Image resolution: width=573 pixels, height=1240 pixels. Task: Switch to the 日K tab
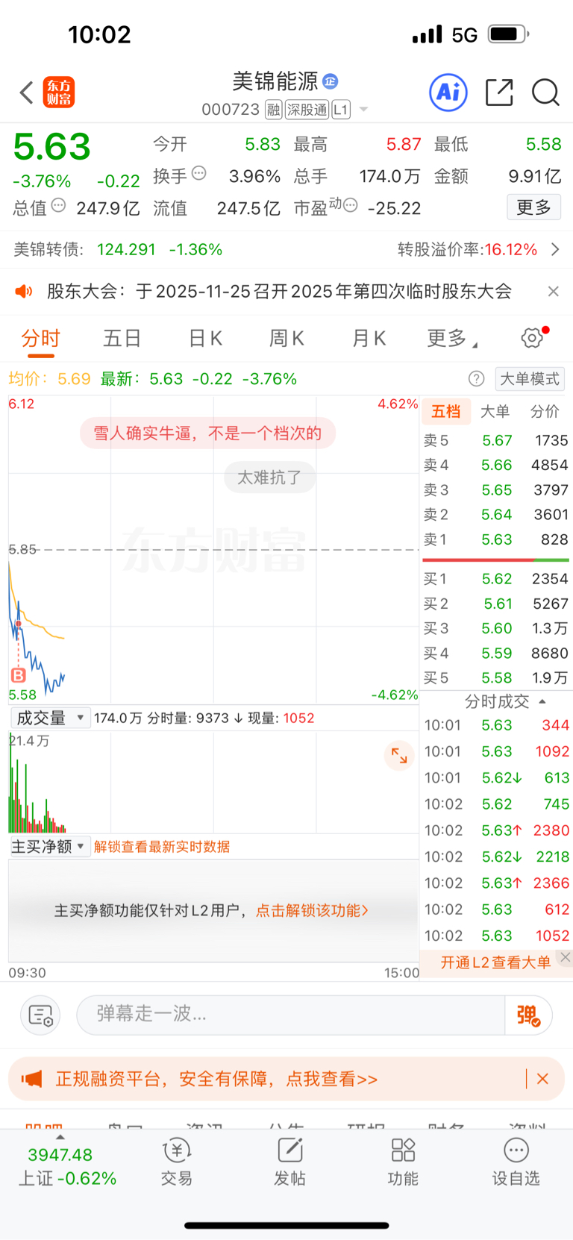(x=205, y=339)
